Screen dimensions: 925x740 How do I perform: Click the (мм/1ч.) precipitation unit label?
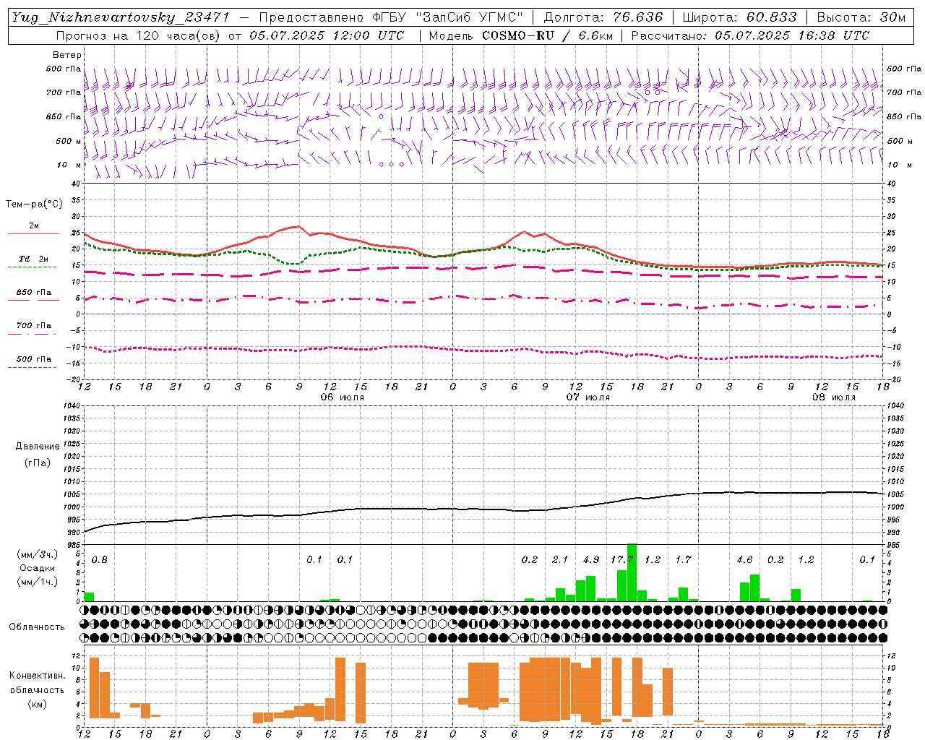38,582
